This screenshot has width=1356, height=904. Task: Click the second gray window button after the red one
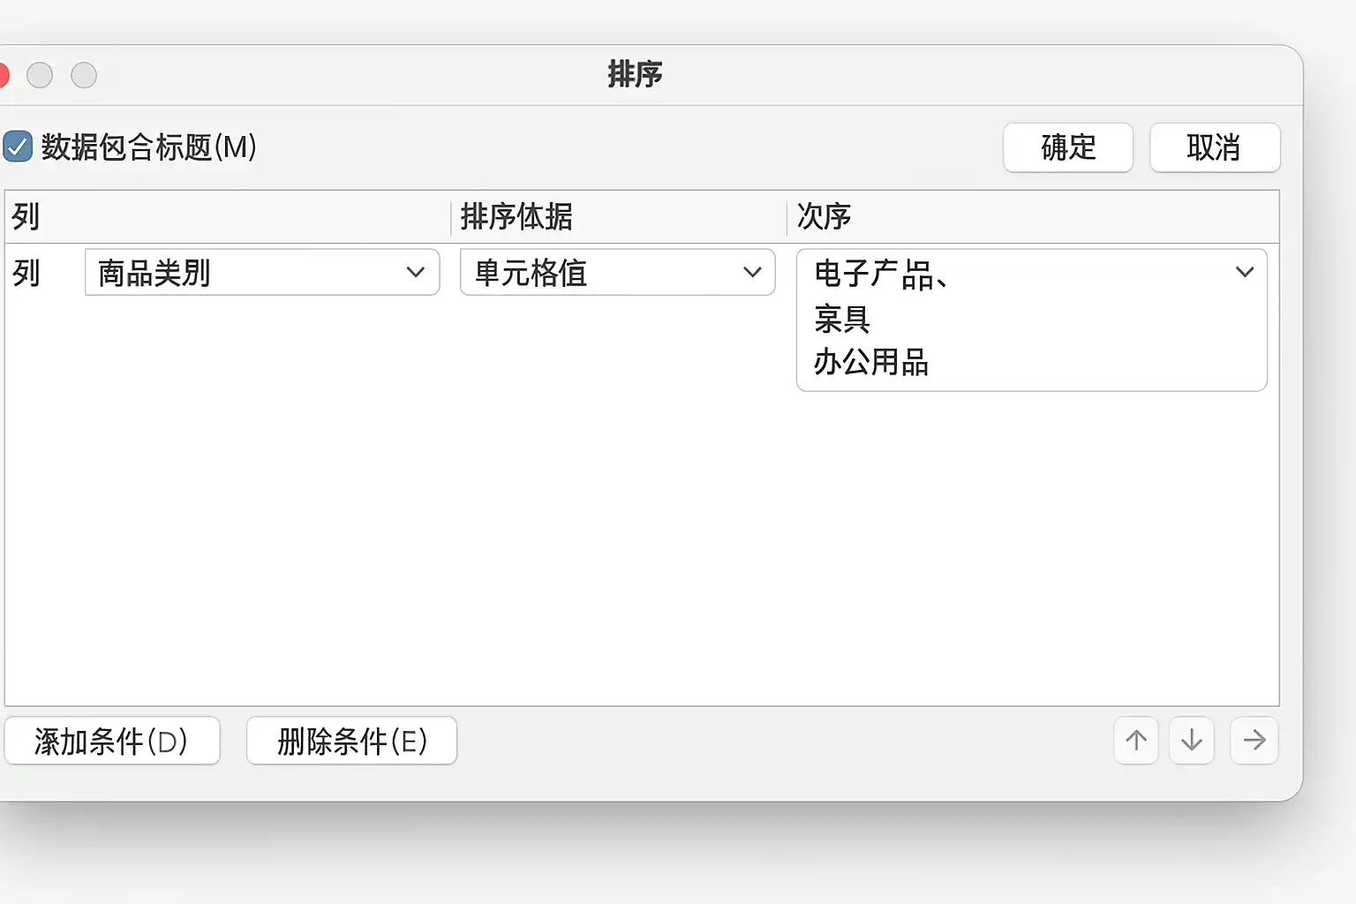[x=84, y=75]
